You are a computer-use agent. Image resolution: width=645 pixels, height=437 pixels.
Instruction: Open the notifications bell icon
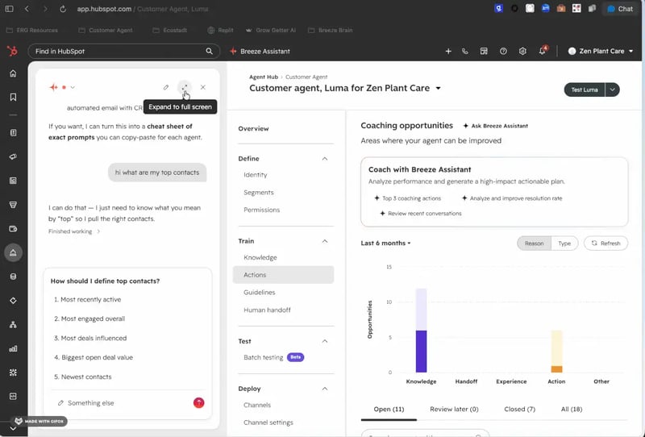click(x=543, y=51)
